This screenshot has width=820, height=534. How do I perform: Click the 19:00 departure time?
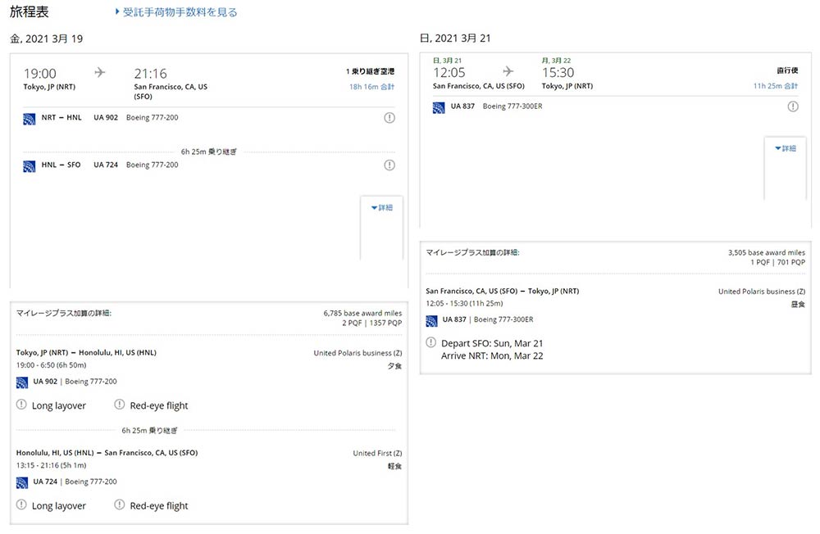tap(39, 74)
